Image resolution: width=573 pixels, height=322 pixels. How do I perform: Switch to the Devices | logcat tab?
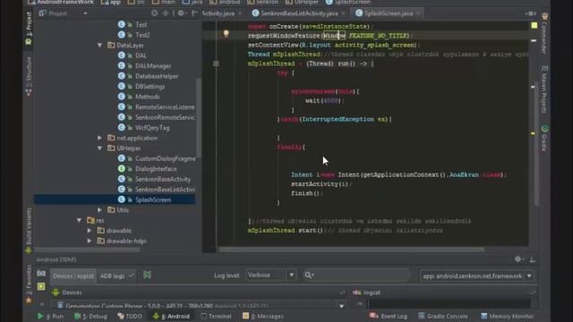tap(73, 276)
